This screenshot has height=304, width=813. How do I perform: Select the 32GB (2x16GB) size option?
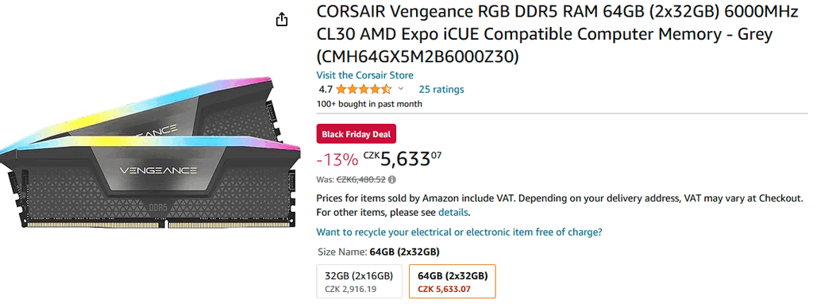(x=359, y=281)
